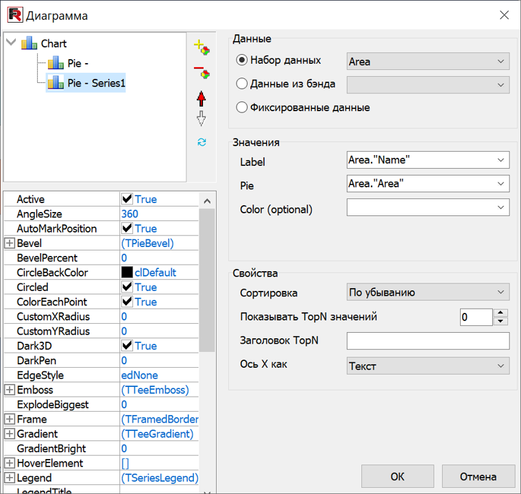Image resolution: width=521 pixels, height=494 pixels.
Task: Uncheck the Active property checkbox
Action: pyautogui.click(x=127, y=199)
